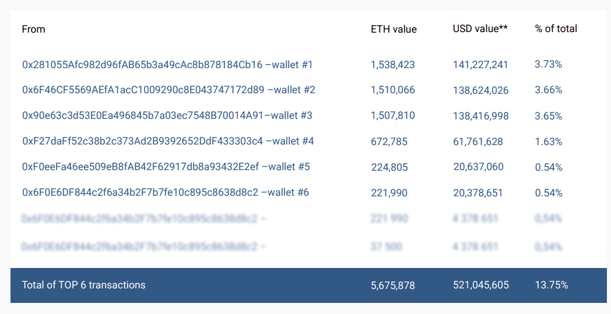Viewport: 611px width, 314px height.
Task: Select ETH value 221,990 for wallet #6
Action: pyautogui.click(x=389, y=193)
